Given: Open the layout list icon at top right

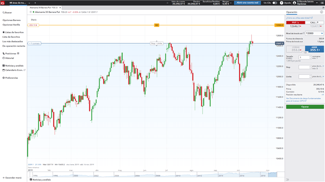Looking at the screenshot, I should [x=322, y=3].
